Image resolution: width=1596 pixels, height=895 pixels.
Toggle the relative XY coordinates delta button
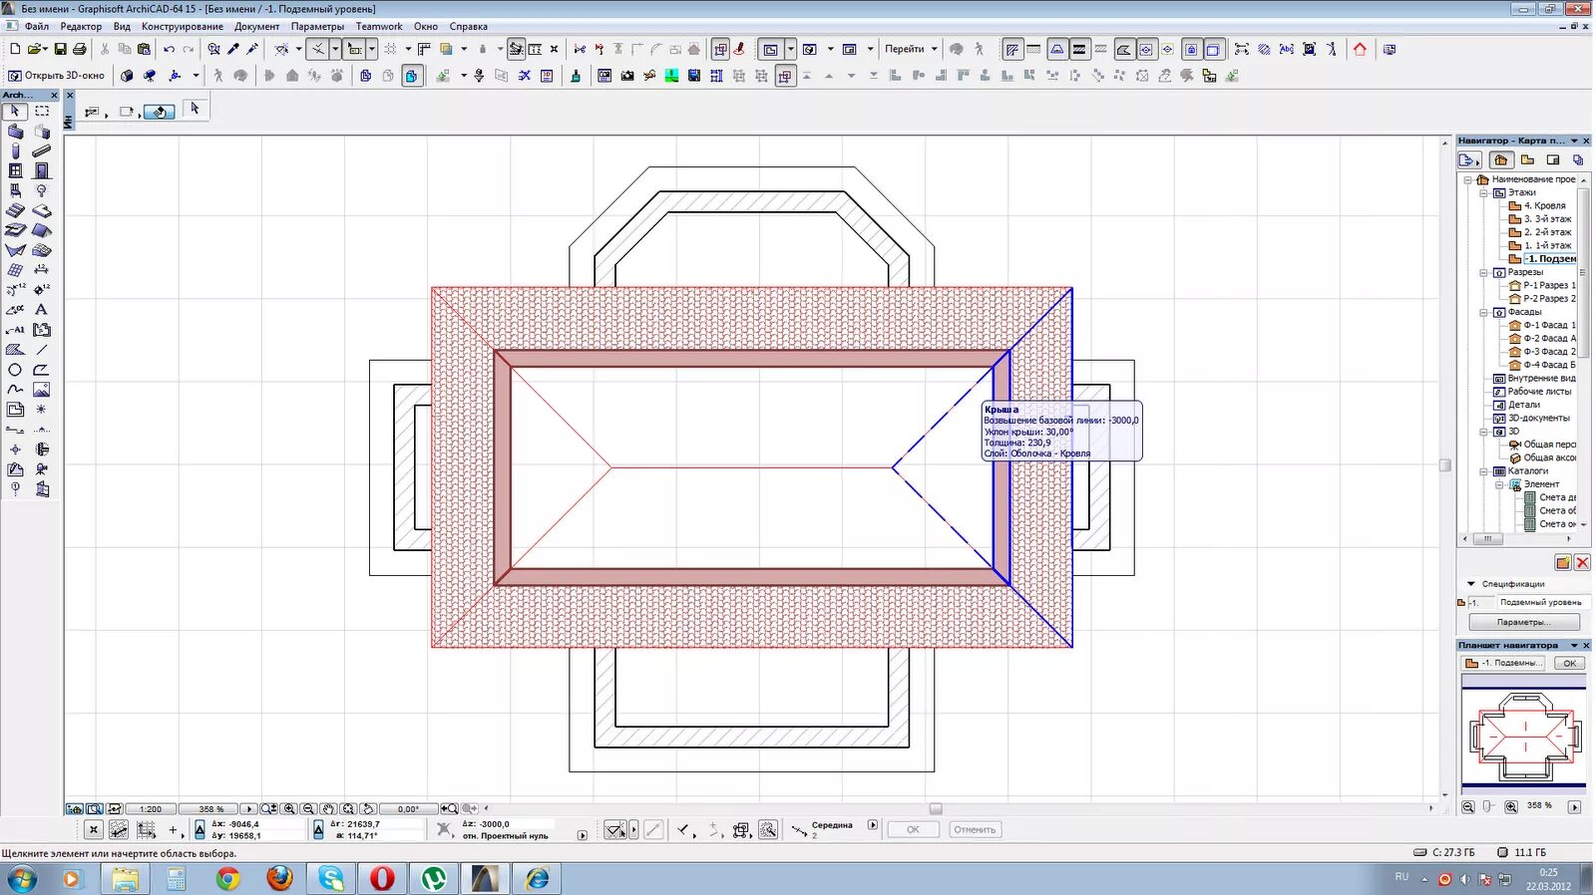coord(199,829)
